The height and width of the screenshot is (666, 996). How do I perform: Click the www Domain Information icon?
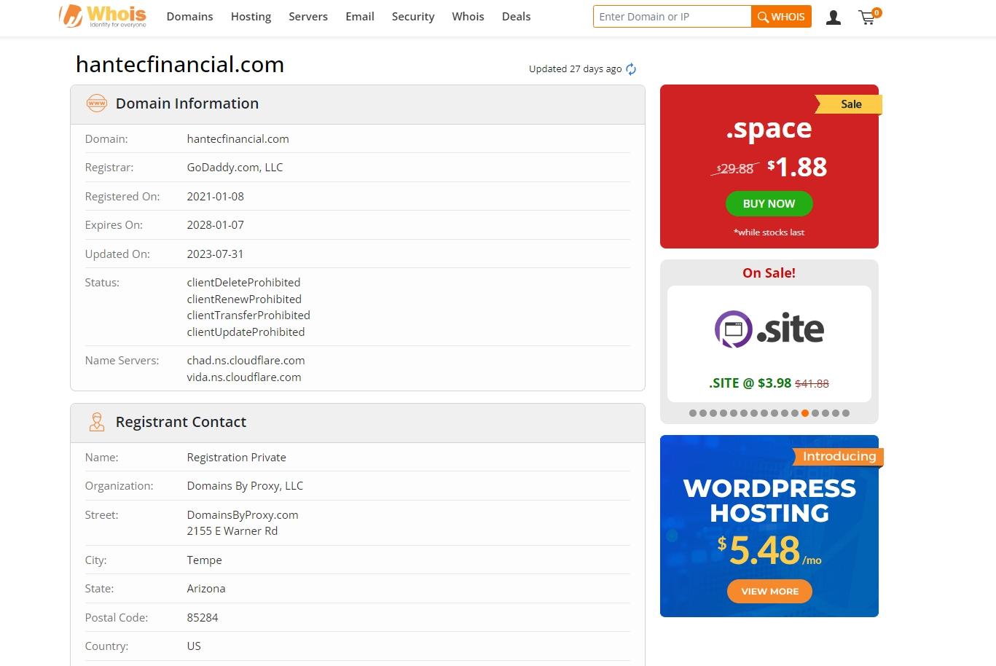[97, 103]
